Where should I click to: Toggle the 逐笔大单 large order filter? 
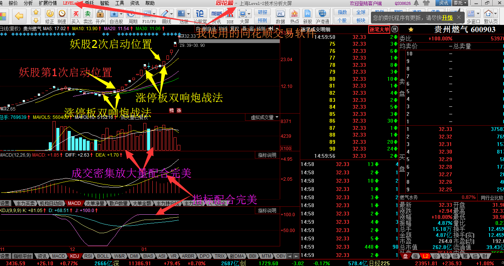tap(379, 29)
